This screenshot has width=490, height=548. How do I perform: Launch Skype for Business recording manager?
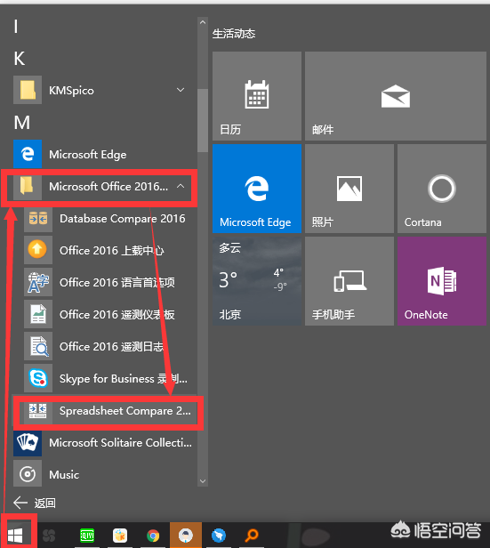[x=110, y=378]
